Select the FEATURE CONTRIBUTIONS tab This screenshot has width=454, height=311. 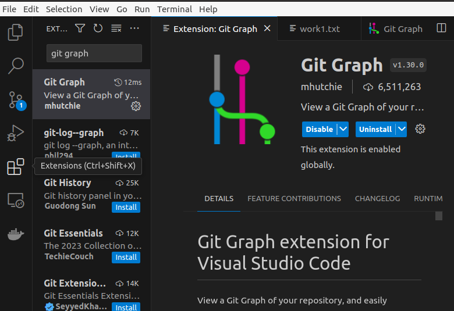click(x=294, y=198)
